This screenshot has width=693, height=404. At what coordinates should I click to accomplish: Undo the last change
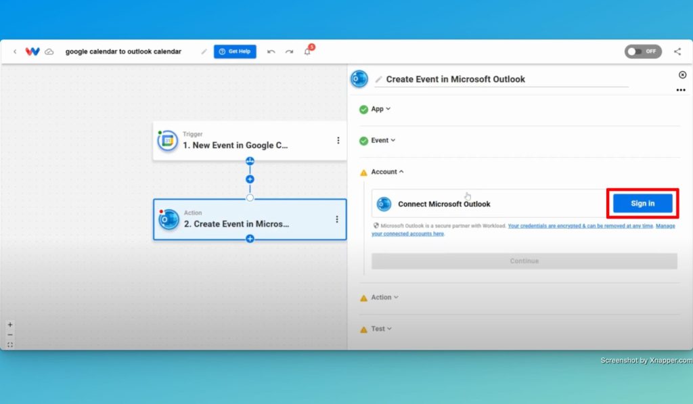[x=271, y=51]
